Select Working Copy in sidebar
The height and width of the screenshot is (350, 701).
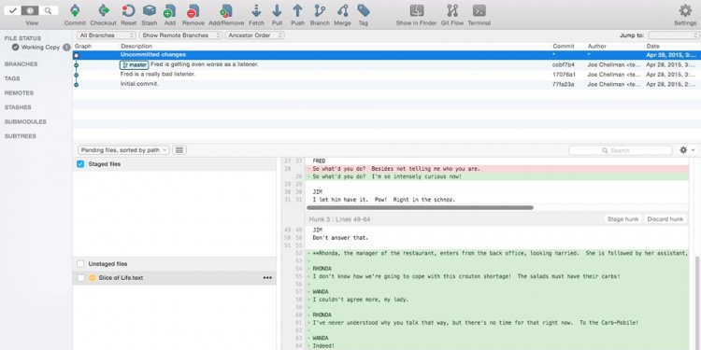tap(40, 47)
